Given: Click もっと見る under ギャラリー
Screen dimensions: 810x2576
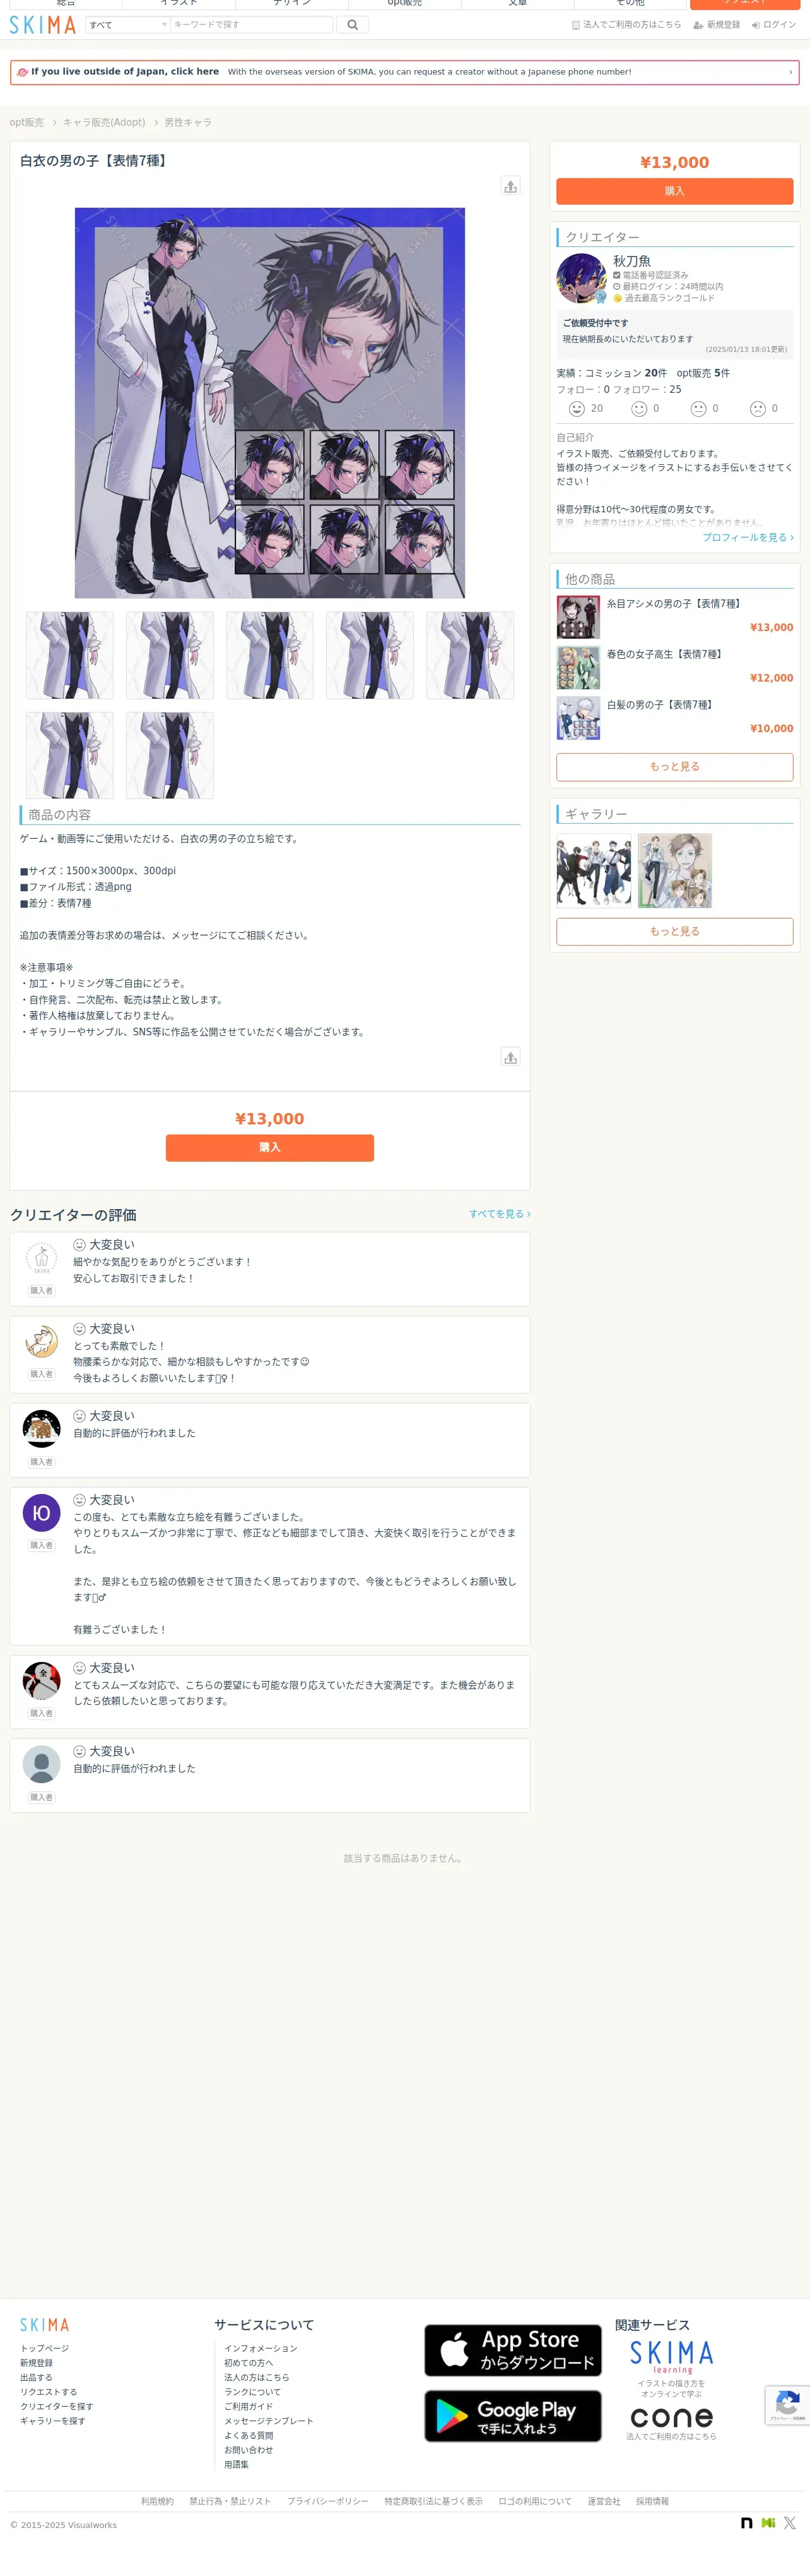Looking at the screenshot, I should click(674, 932).
